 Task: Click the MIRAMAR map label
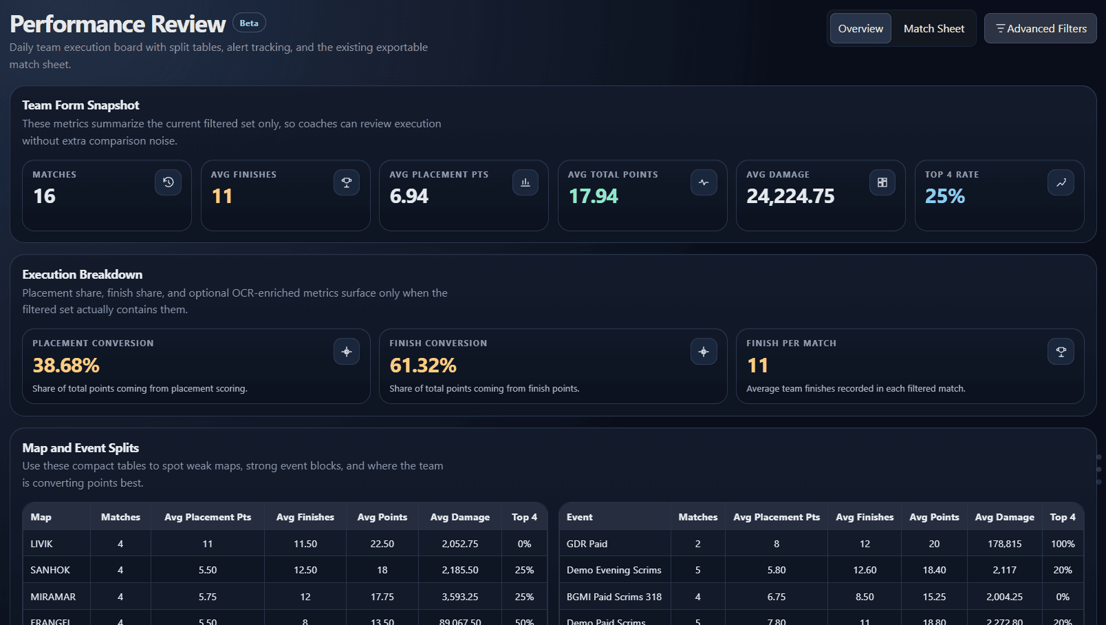[x=54, y=596]
